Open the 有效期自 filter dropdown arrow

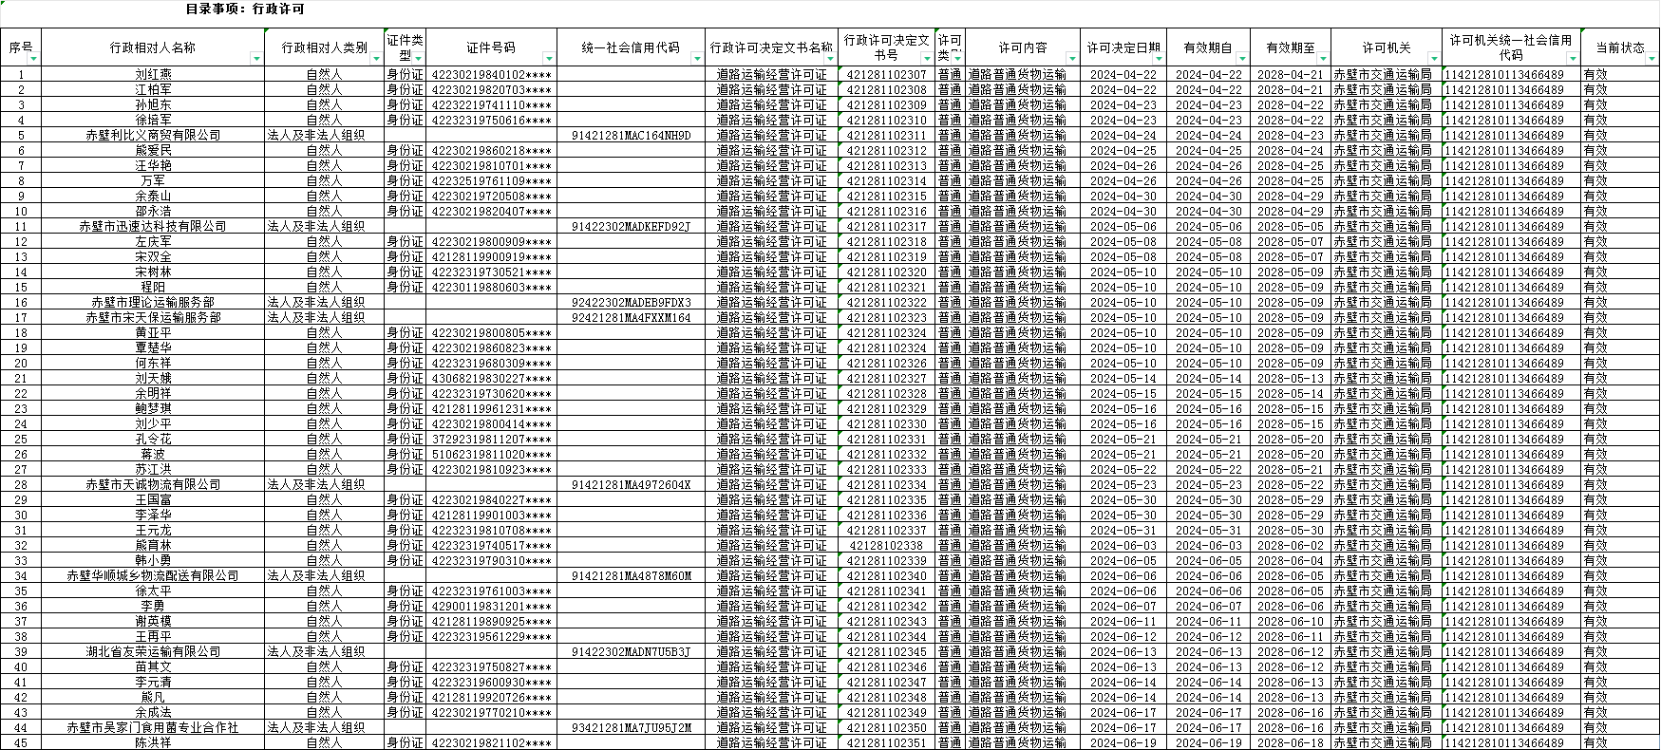1241,60
